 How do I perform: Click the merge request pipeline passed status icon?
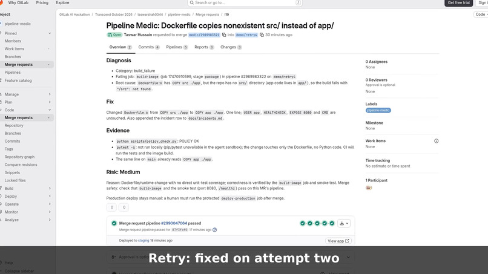(x=114, y=223)
